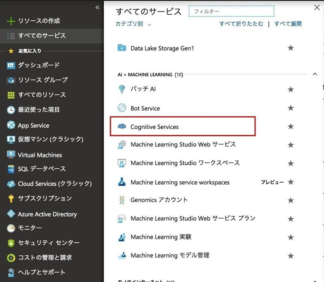Click the key icon for サブスクリプション
324x282 pixels.
click(x=11, y=198)
